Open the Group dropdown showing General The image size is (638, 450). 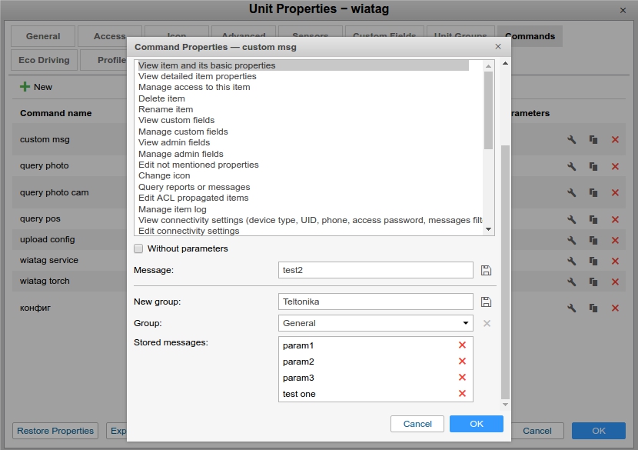pyautogui.click(x=375, y=323)
